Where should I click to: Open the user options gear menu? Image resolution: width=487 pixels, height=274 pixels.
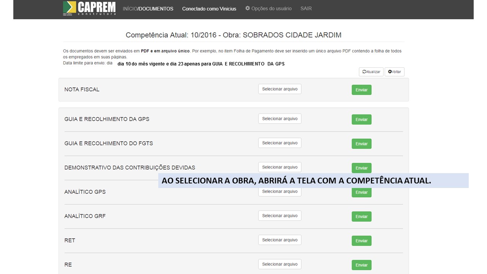[x=268, y=8]
